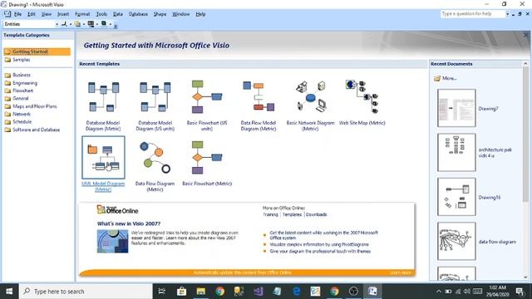Image resolution: width=532 pixels, height=299 pixels.
Task: Open Microsoft Store from the taskbar
Action: [x=181, y=292]
